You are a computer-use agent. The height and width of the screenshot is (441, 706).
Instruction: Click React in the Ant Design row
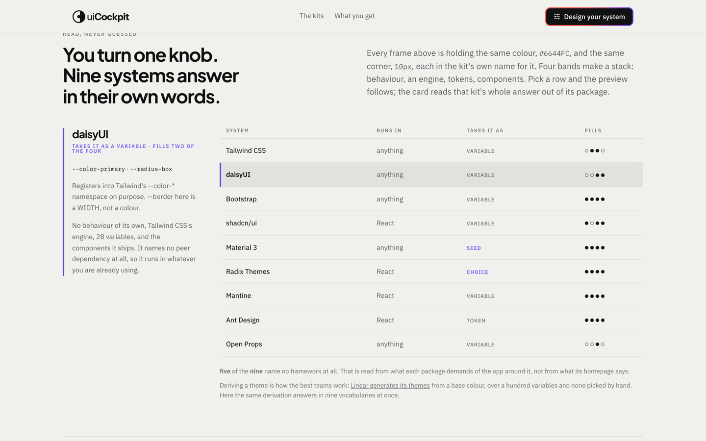(385, 320)
